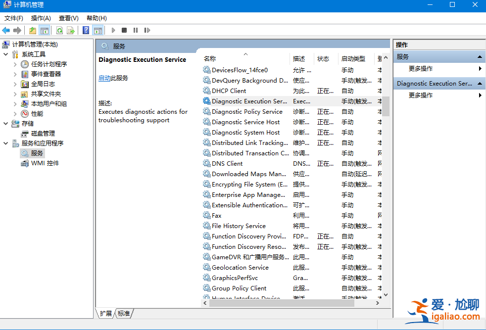
Task: Click the 启动 link to start service
Action: point(104,78)
